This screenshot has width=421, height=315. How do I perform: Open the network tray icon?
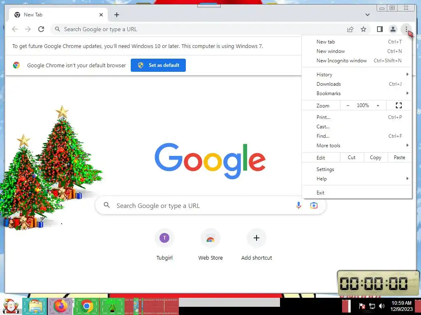372,306
